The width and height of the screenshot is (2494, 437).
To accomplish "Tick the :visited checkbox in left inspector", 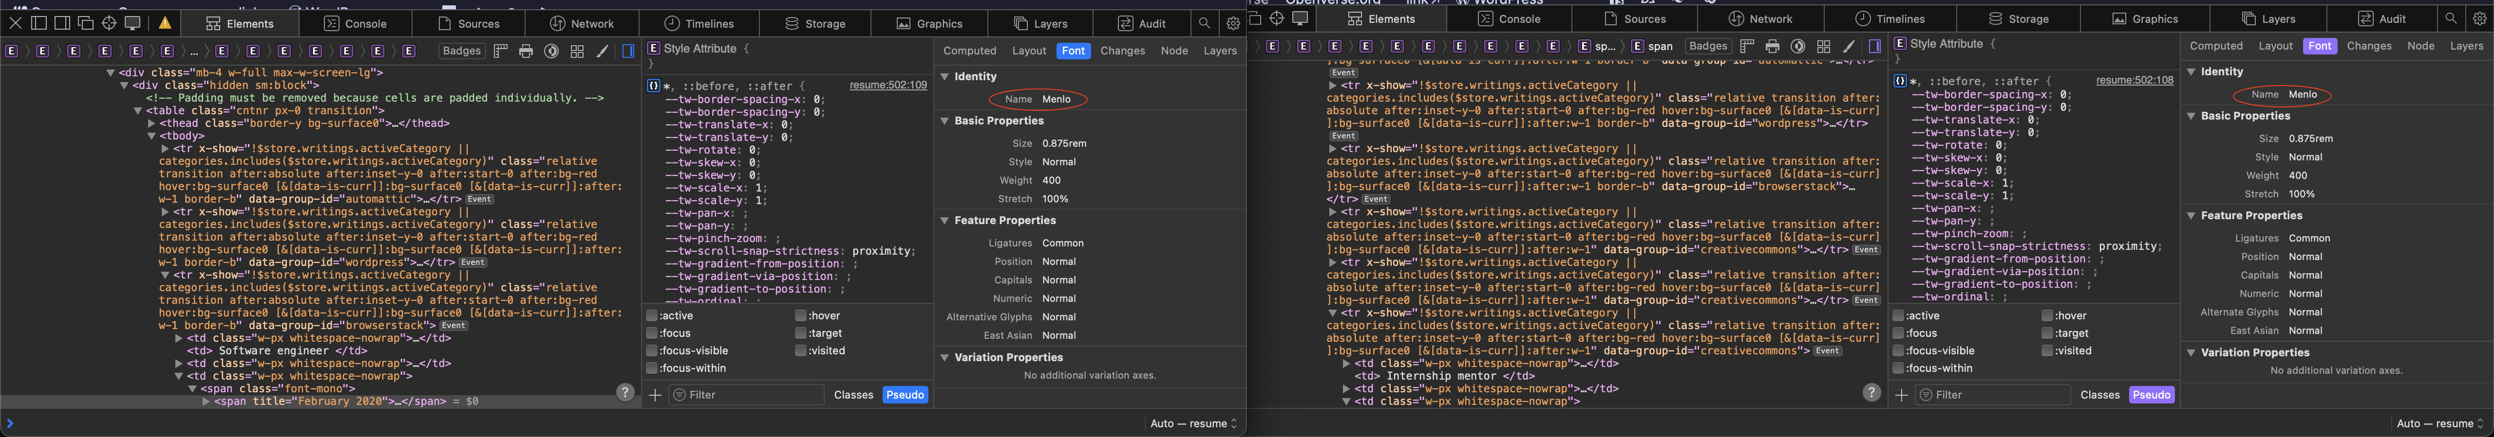I will (x=801, y=351).
